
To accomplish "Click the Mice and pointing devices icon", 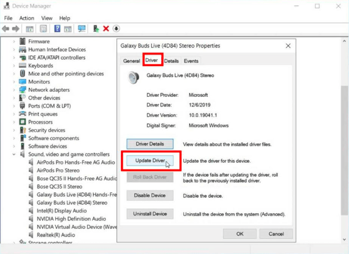I will [x=22, y=73].
